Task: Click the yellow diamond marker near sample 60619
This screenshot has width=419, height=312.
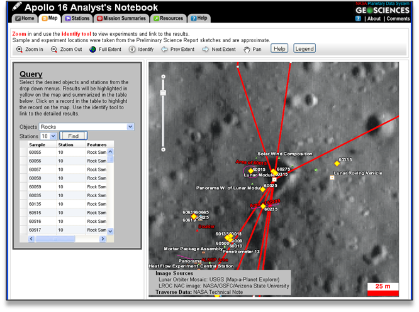Action: (x=194, y=217)
